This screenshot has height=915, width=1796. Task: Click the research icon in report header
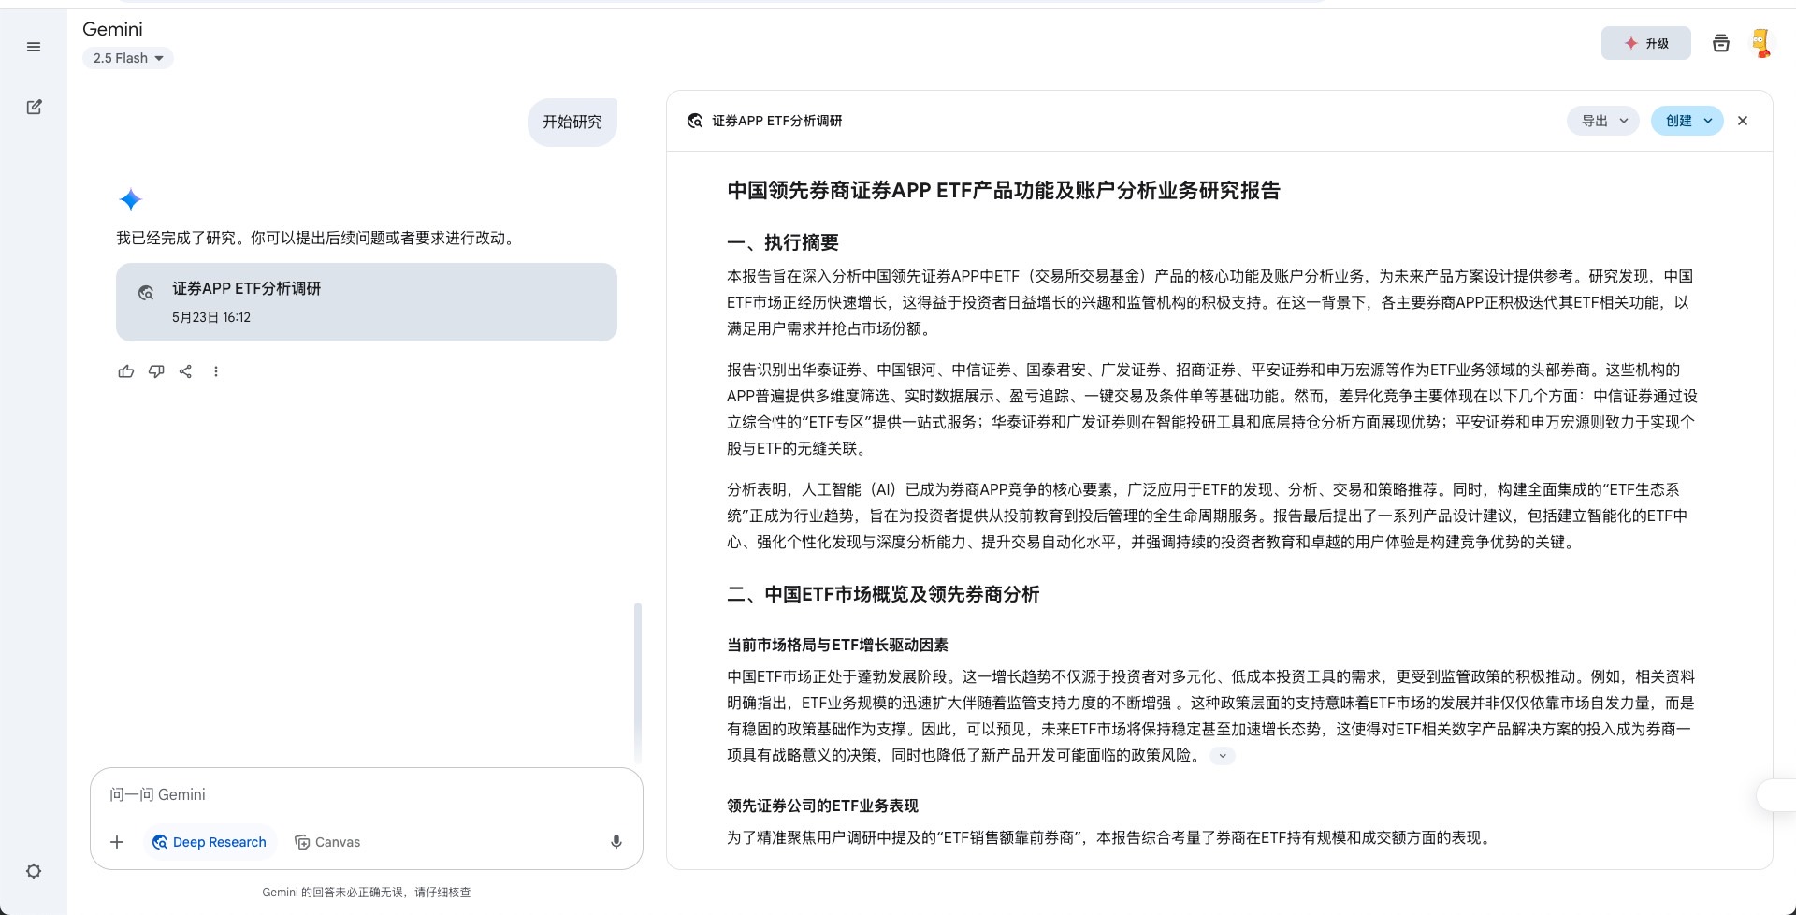[695, 121]
